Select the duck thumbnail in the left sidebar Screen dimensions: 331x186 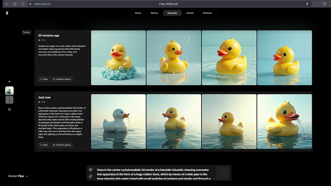click(x=10, y=90)
